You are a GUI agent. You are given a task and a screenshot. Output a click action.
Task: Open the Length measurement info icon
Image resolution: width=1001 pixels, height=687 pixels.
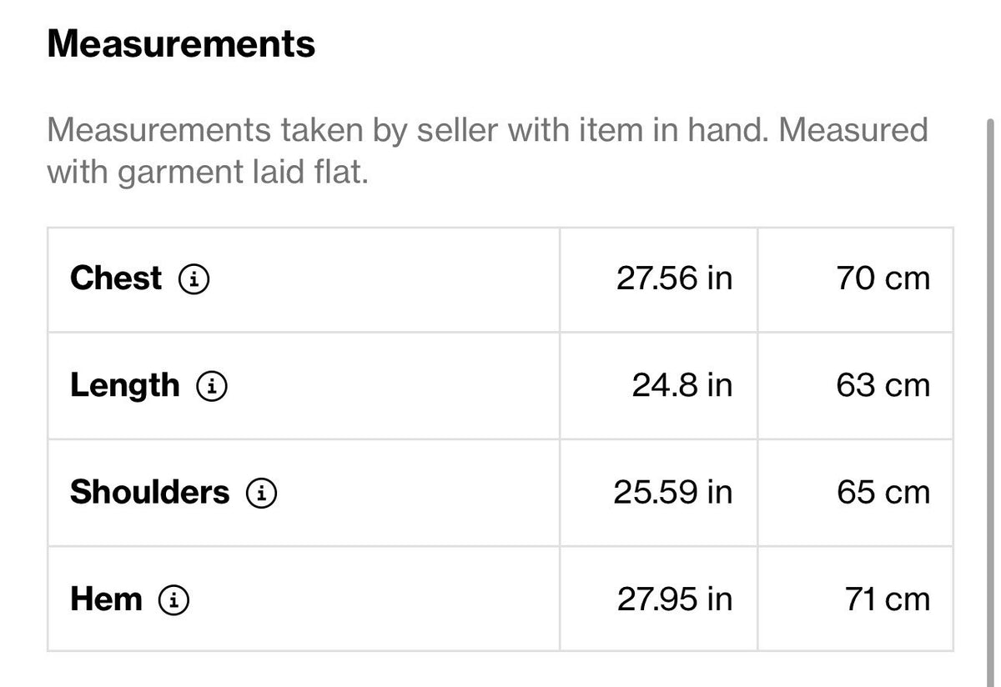click(212, 386)
